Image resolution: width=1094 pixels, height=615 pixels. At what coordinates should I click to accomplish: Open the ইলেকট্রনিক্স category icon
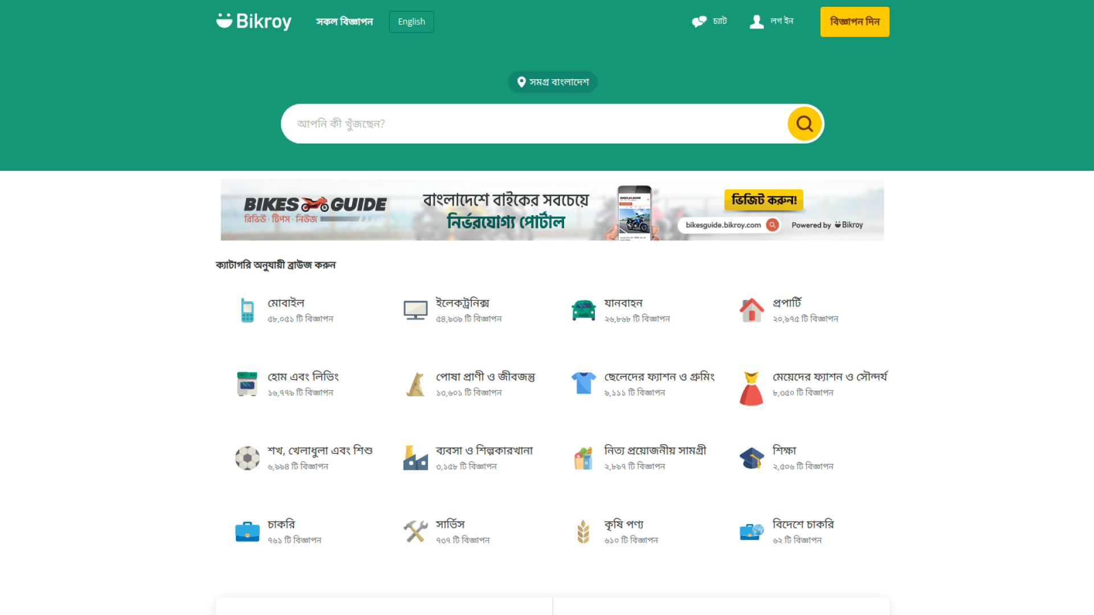point(415,310)
